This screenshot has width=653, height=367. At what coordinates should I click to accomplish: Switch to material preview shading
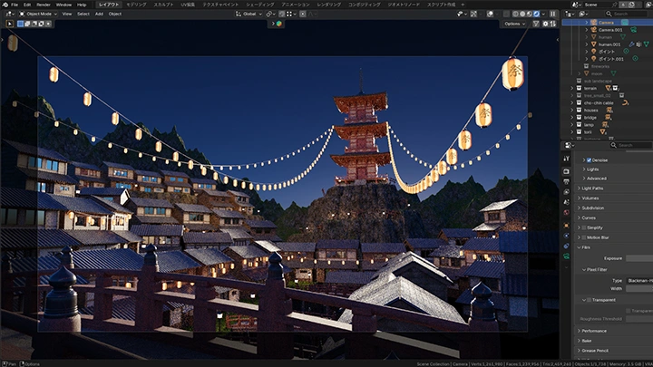tap(530, 14)
